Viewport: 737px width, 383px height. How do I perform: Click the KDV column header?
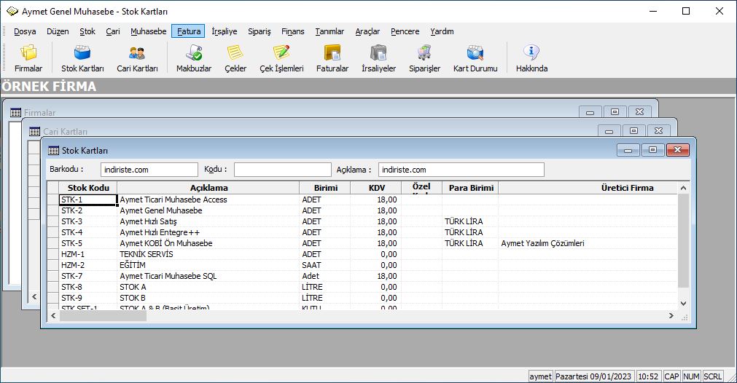pyautogui.click(x=376, y=188)
